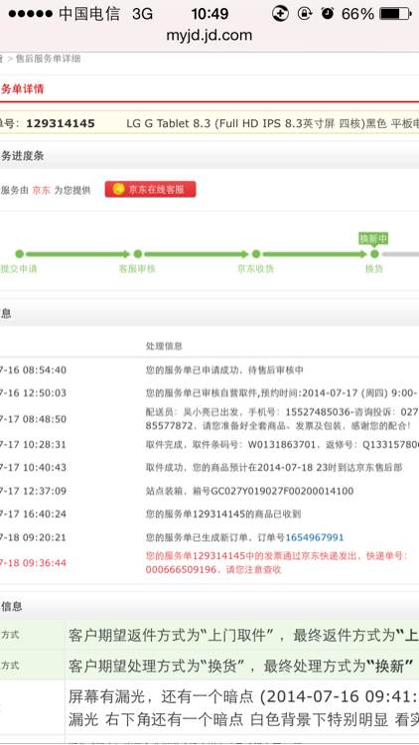Viewport: 419px width, 745px height.
Task: Open order number 1654967991 link
Action: [314, 537]
